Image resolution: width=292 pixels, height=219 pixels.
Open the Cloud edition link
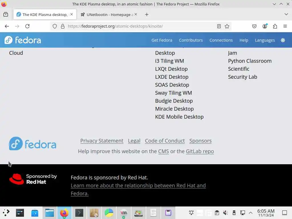[16, 53]
